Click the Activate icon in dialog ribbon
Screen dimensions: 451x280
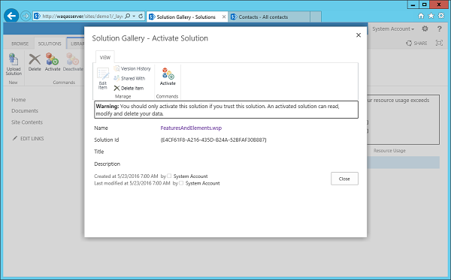pos(168,77)
